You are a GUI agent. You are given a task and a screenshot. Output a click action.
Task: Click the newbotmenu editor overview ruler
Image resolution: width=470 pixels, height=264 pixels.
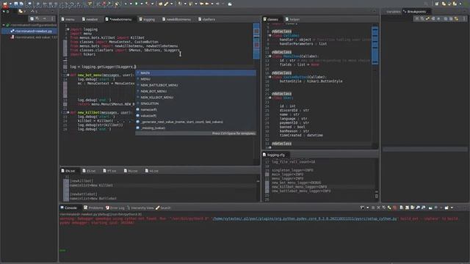[x=256, y=41]
